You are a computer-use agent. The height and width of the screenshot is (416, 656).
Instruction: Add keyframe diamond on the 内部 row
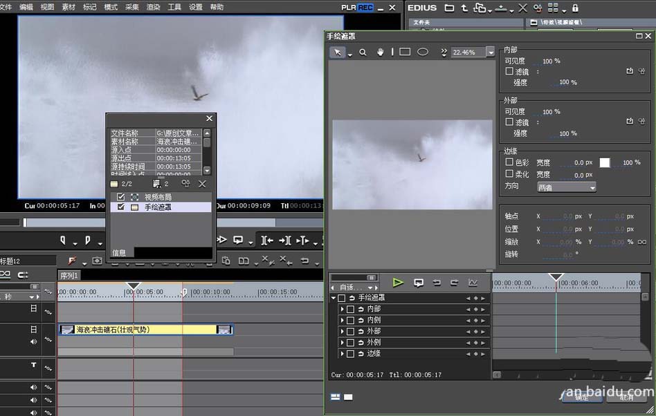click(475, 310)
